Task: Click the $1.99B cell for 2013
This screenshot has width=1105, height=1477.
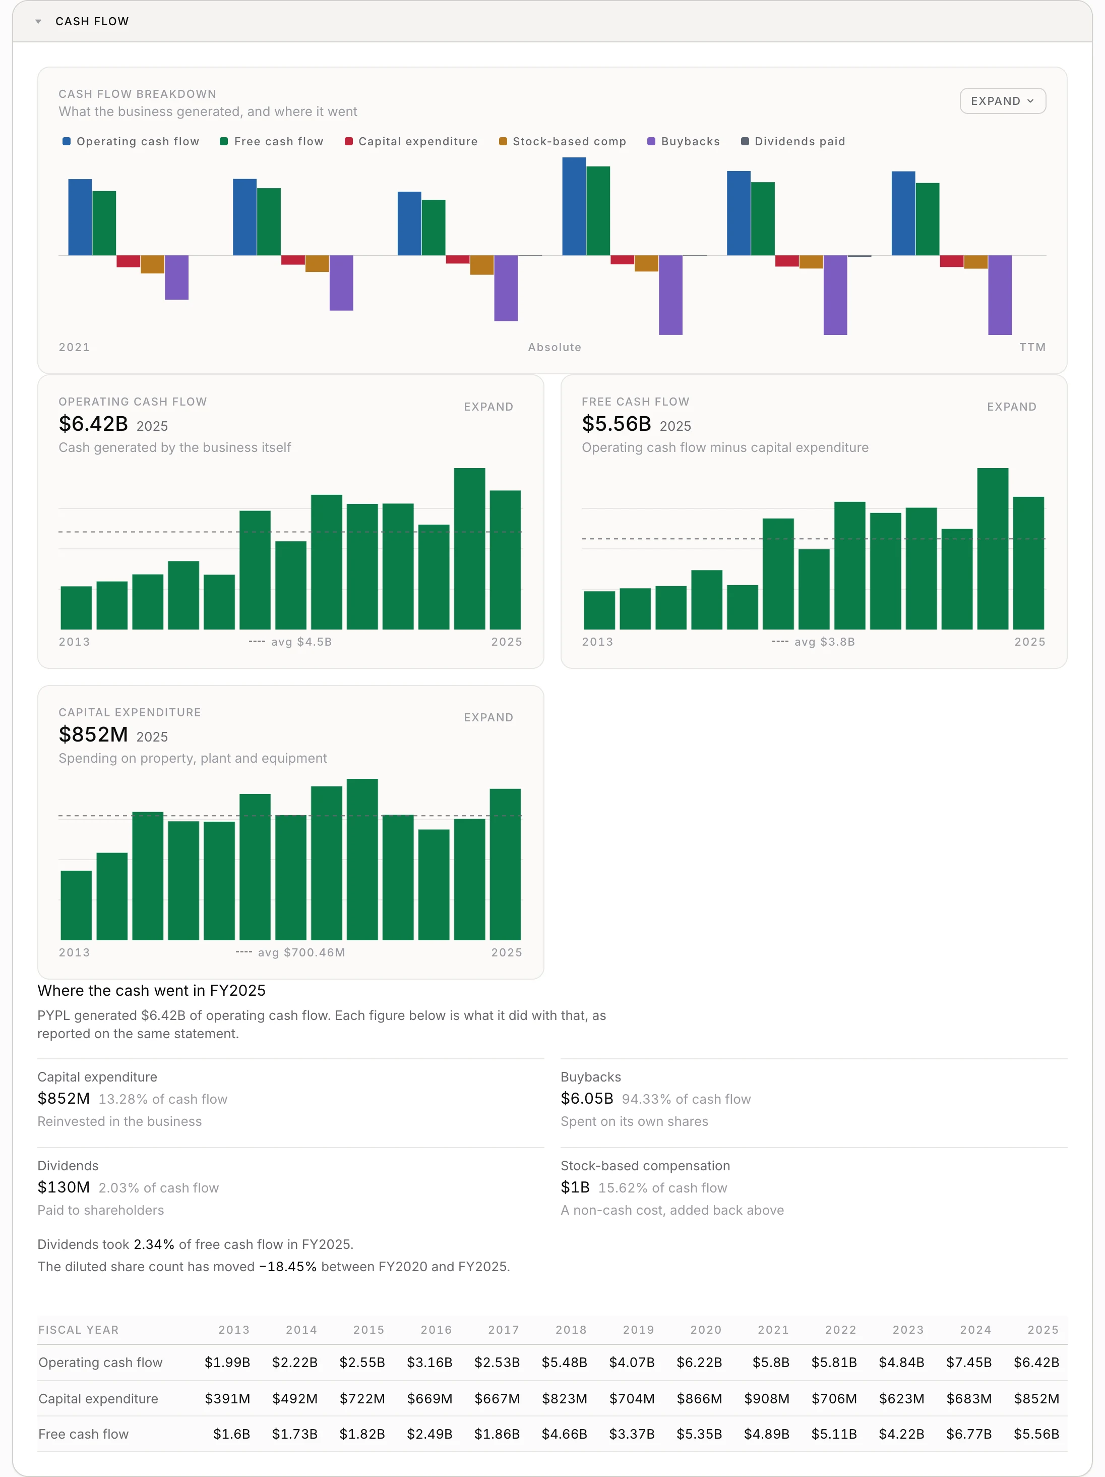Action: (227, 1362)
